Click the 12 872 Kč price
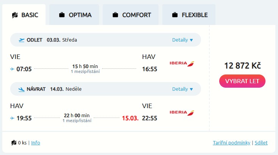The image size is (278, 155). click(x=242, y=65)
